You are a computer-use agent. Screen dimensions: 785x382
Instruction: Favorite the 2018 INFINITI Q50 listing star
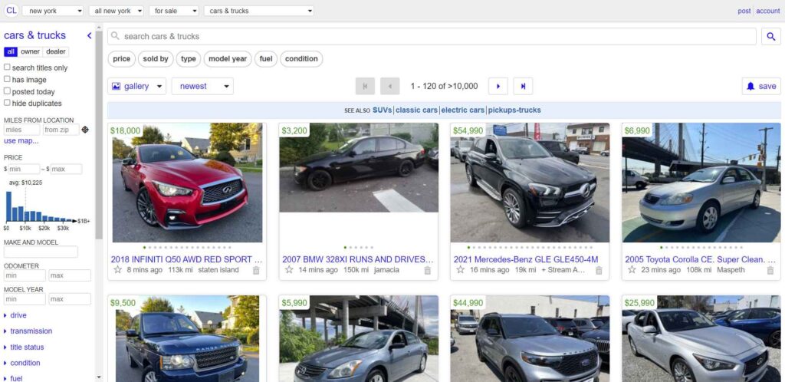point(117,270)
